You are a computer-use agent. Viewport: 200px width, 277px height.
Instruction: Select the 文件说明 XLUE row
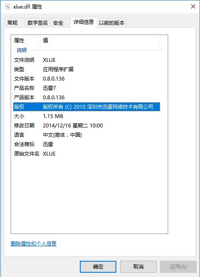[87, 60]
